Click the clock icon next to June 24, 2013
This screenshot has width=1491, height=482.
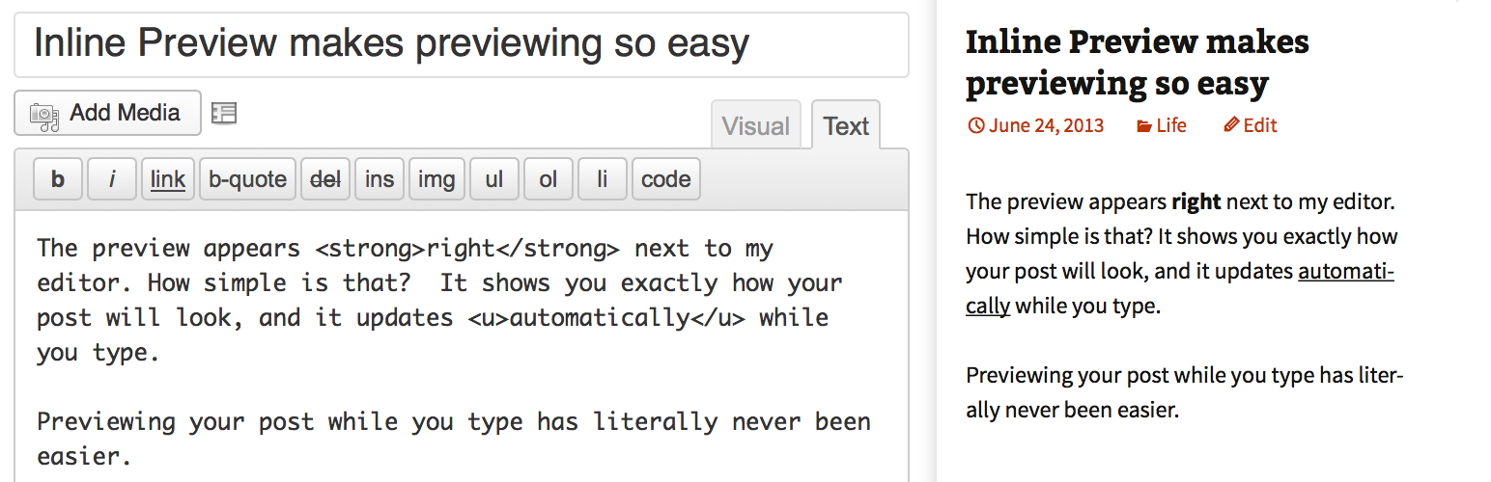coord(975,125)
